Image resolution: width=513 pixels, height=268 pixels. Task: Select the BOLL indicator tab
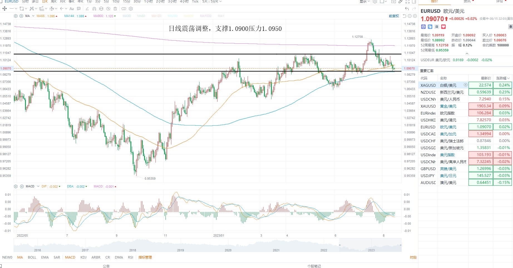[32, 257]
